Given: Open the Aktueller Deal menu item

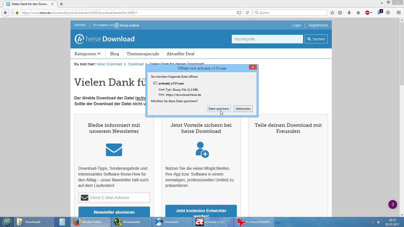Looking at the screenshot, I should [181, 54].
